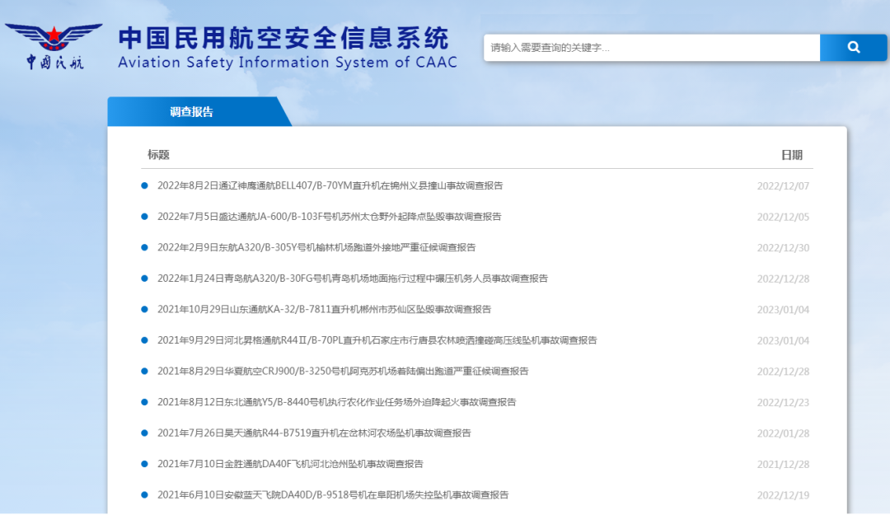The width and height of the screenshot is (890, 515).
Task: Click the date 2022/12/05
Action: point(784,217)
